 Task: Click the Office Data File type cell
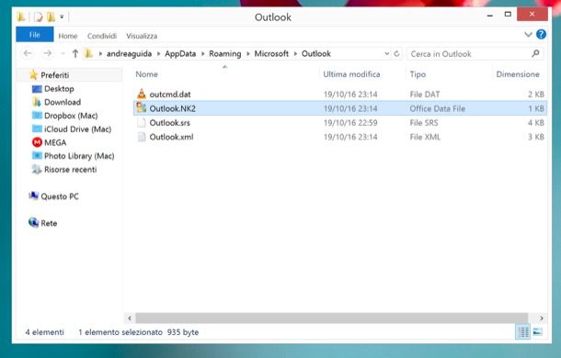pos(437,108)
